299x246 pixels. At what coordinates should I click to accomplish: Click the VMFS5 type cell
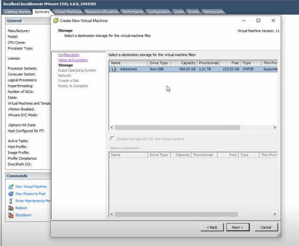tap(248, 69)
